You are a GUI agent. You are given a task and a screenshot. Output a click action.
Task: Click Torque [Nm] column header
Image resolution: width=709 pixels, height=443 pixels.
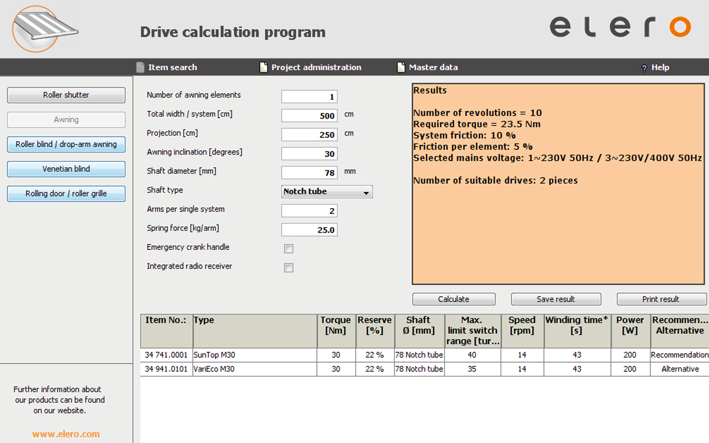[x=336, y=331]
